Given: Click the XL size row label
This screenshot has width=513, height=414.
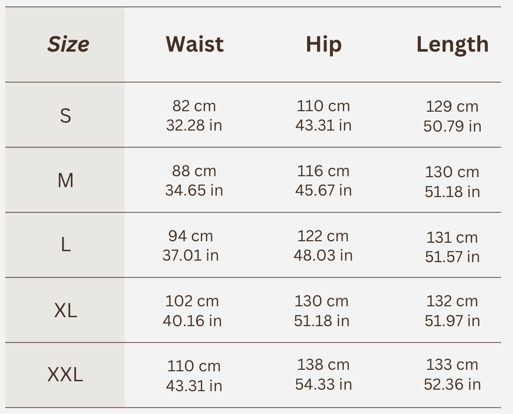Looking at the screenshot, I should click(x=65, y=311).
